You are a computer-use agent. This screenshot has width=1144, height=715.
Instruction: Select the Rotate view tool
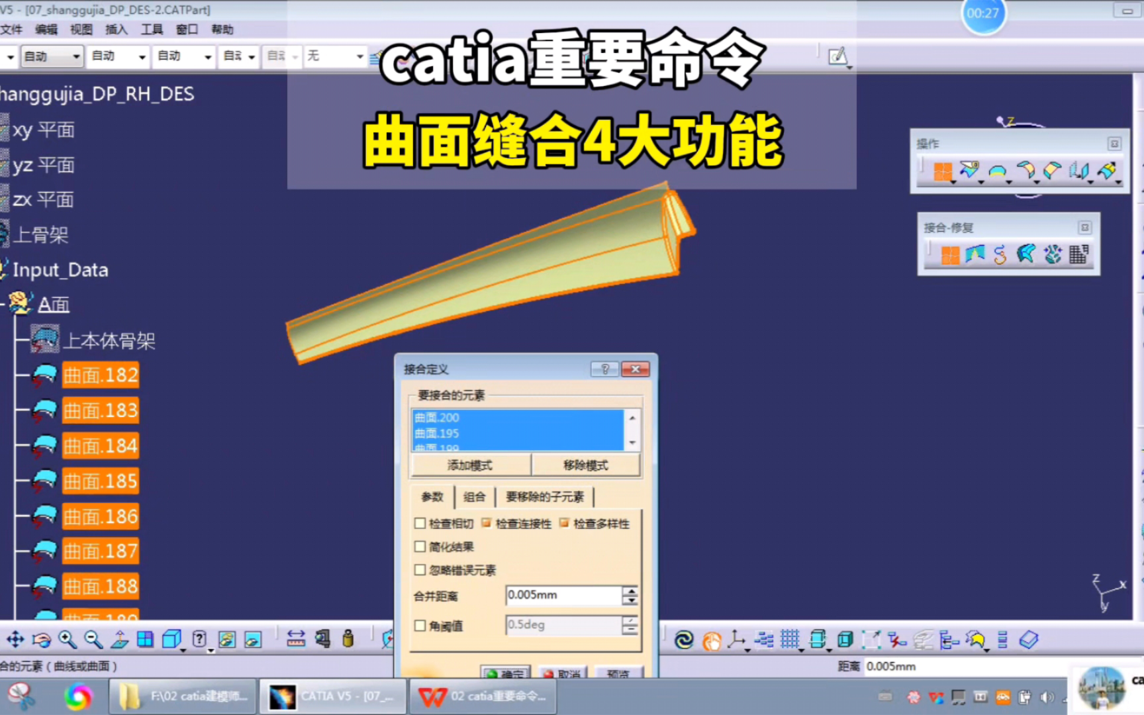pos(42,640)
